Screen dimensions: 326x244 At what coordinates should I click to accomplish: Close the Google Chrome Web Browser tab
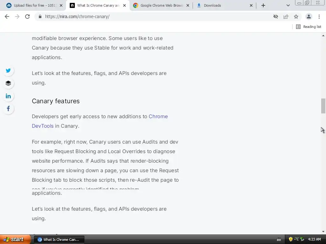(188, 5)
